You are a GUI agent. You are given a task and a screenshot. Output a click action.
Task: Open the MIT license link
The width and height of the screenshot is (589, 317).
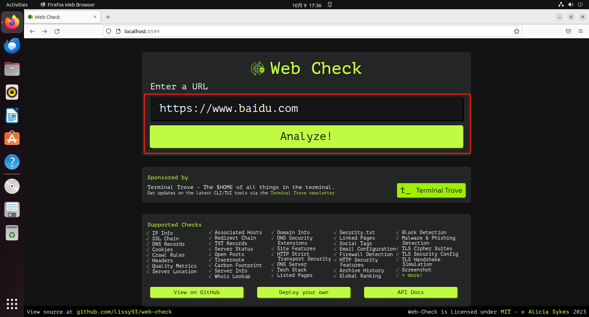505,312
